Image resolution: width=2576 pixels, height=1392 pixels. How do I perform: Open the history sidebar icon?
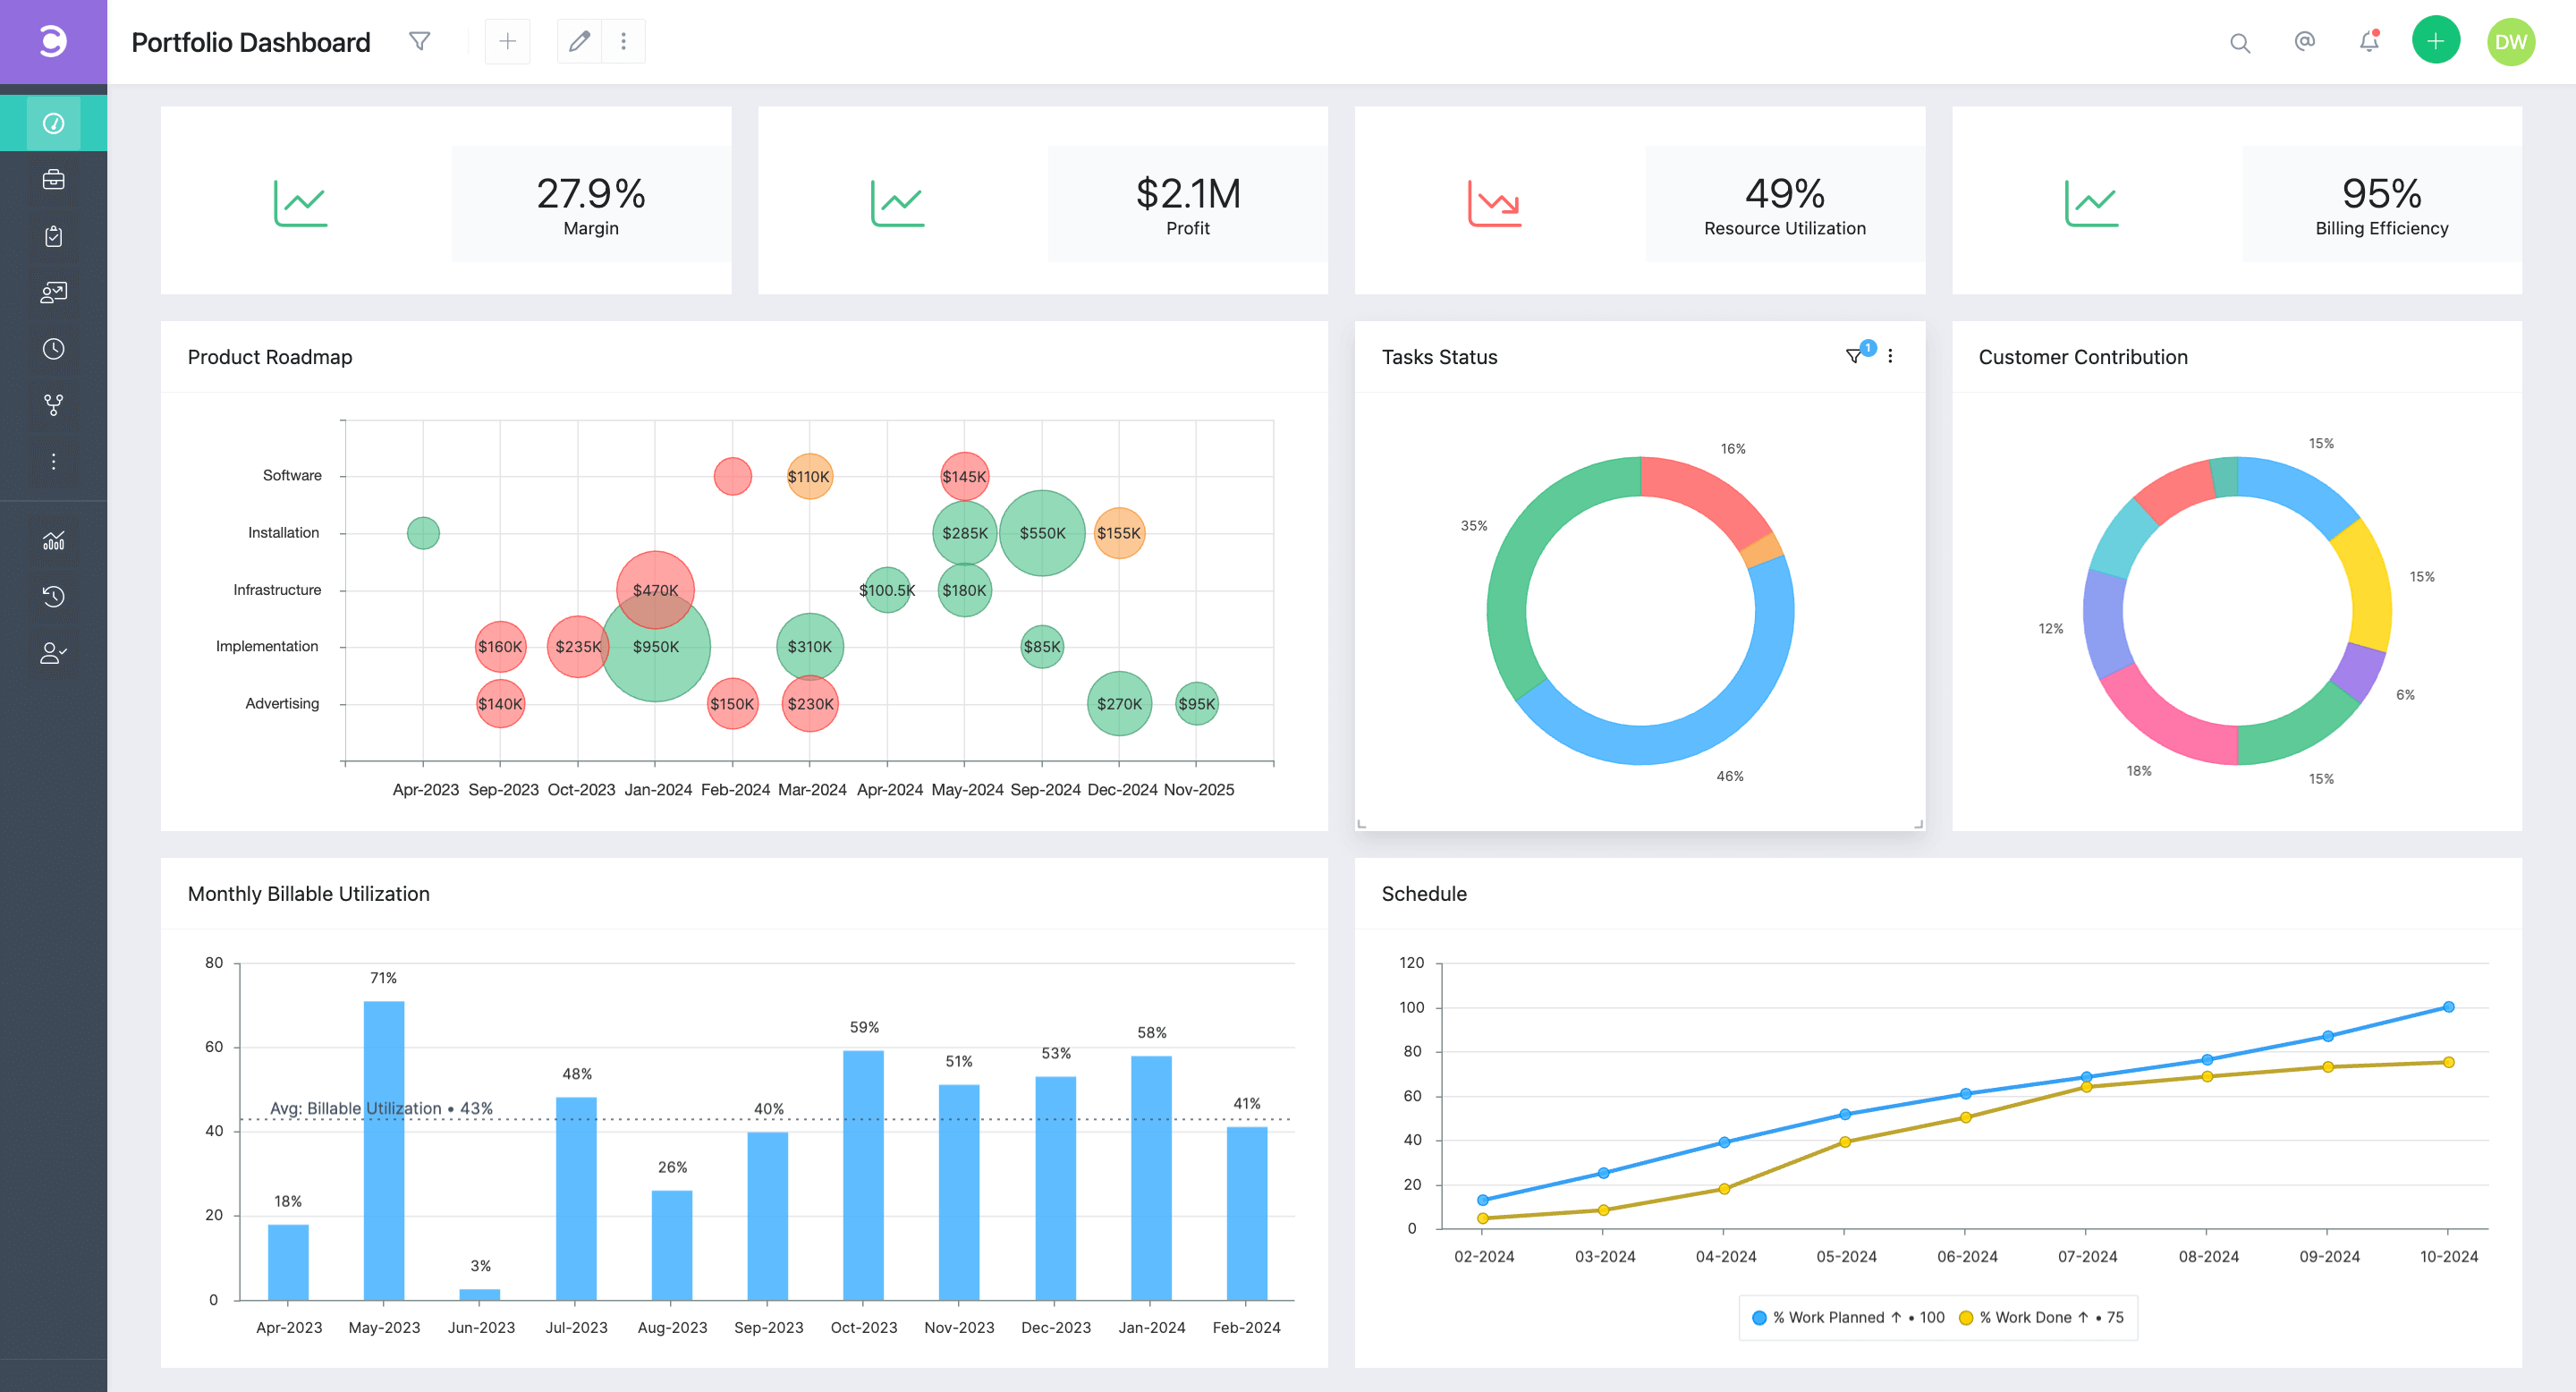click(x=53, y=597)
